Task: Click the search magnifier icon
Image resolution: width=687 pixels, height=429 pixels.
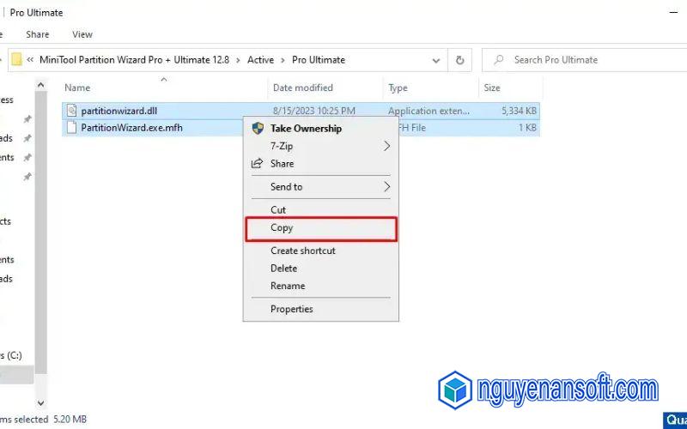Action: click(x=498, y=59)
